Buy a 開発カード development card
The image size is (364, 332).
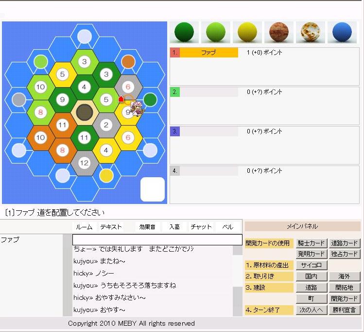(x=344, y=298)
